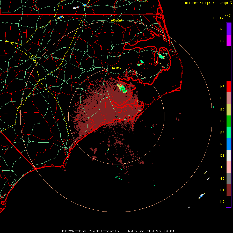Image resolution: width=233 pixels, height=233 pixels.
Task: Click the UK magenta legend swatch
Action: 229,41
